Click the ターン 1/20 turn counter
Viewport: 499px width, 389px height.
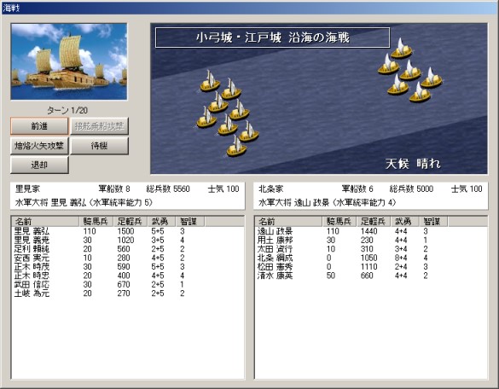[x=67, y=110]
